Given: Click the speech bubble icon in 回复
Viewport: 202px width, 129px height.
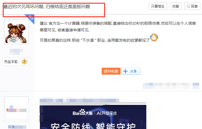Looking at the screenshot, I should 188,6.
